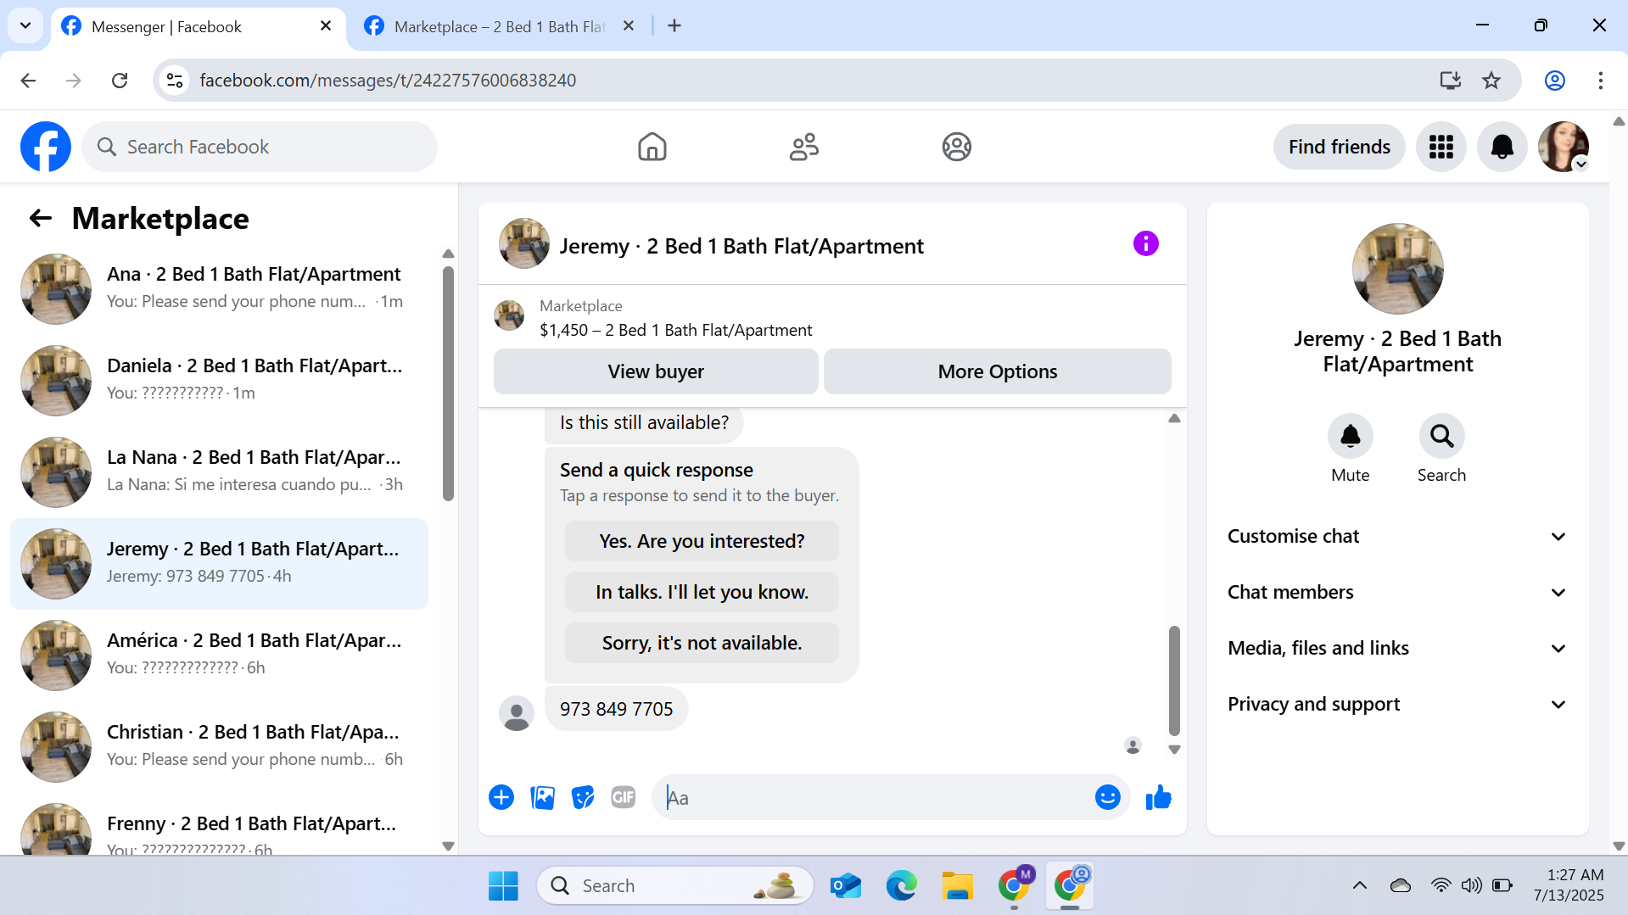This screenshot has width=1628, height=915.
Task: Open the account profile picture menu
Action: coord(1563,147)
